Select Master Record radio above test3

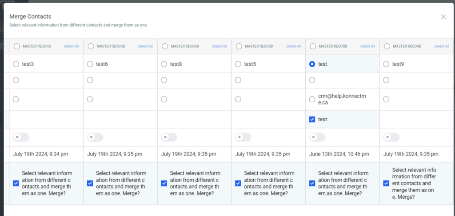[x=17, y=46]
